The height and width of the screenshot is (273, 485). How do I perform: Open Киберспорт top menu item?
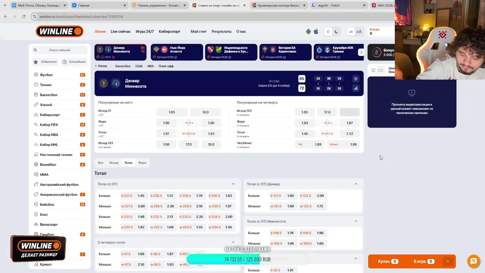169,31
